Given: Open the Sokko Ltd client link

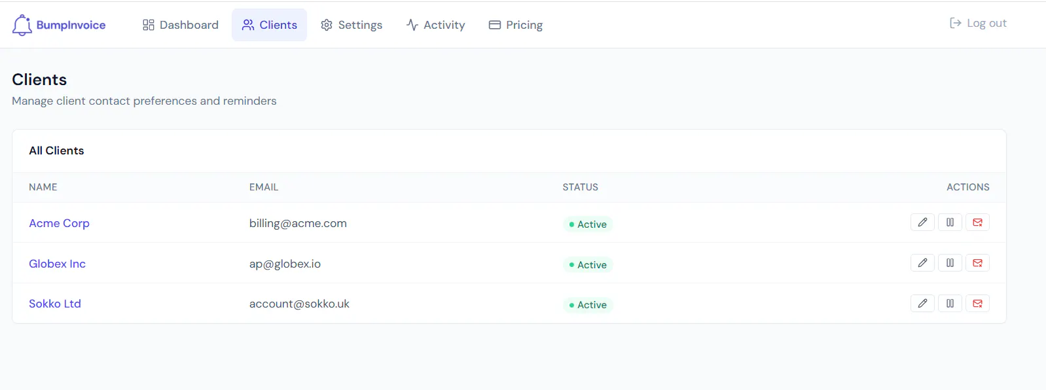Looking at the screenshot, I should [x=55, y=304].
